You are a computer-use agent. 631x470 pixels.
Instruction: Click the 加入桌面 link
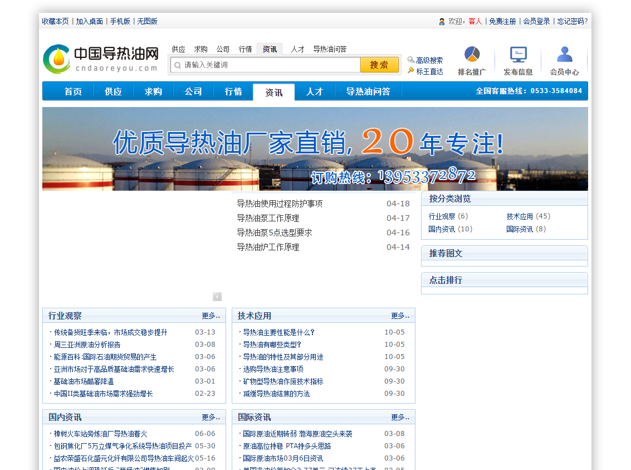coord(89,21)
